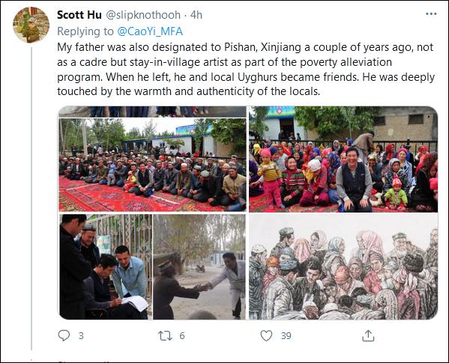Screen dimensions: 449x363
Task: Click the retweet arrows icon
Action: point(165,335)
